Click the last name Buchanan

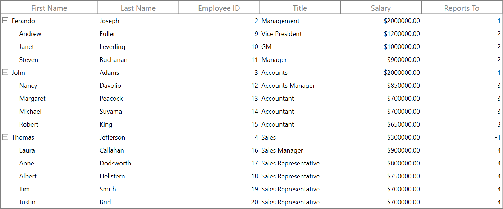click(x=114, y=60)
